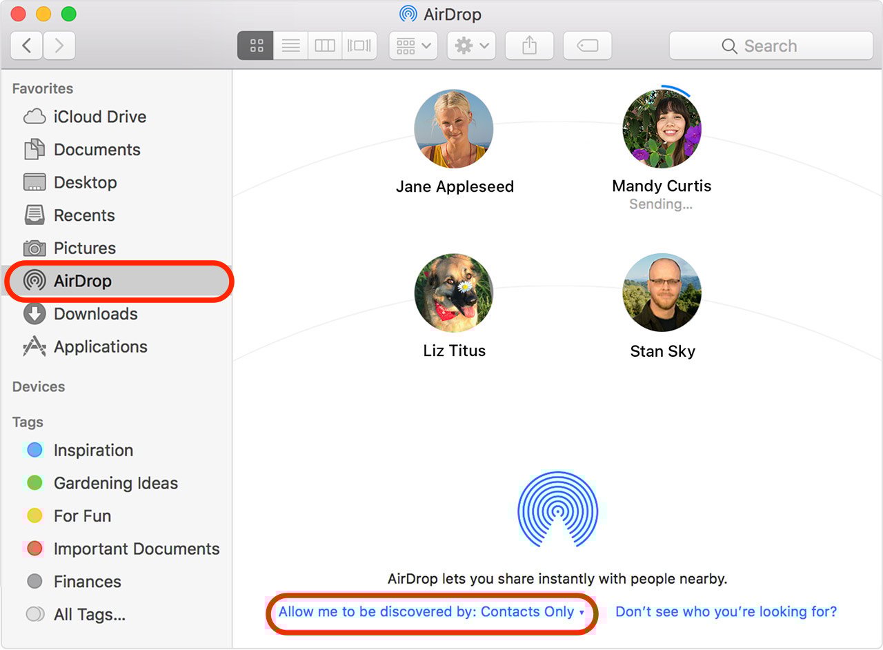
Task: Select the blue Inspiration tag dot
Action: pos(34,451)
